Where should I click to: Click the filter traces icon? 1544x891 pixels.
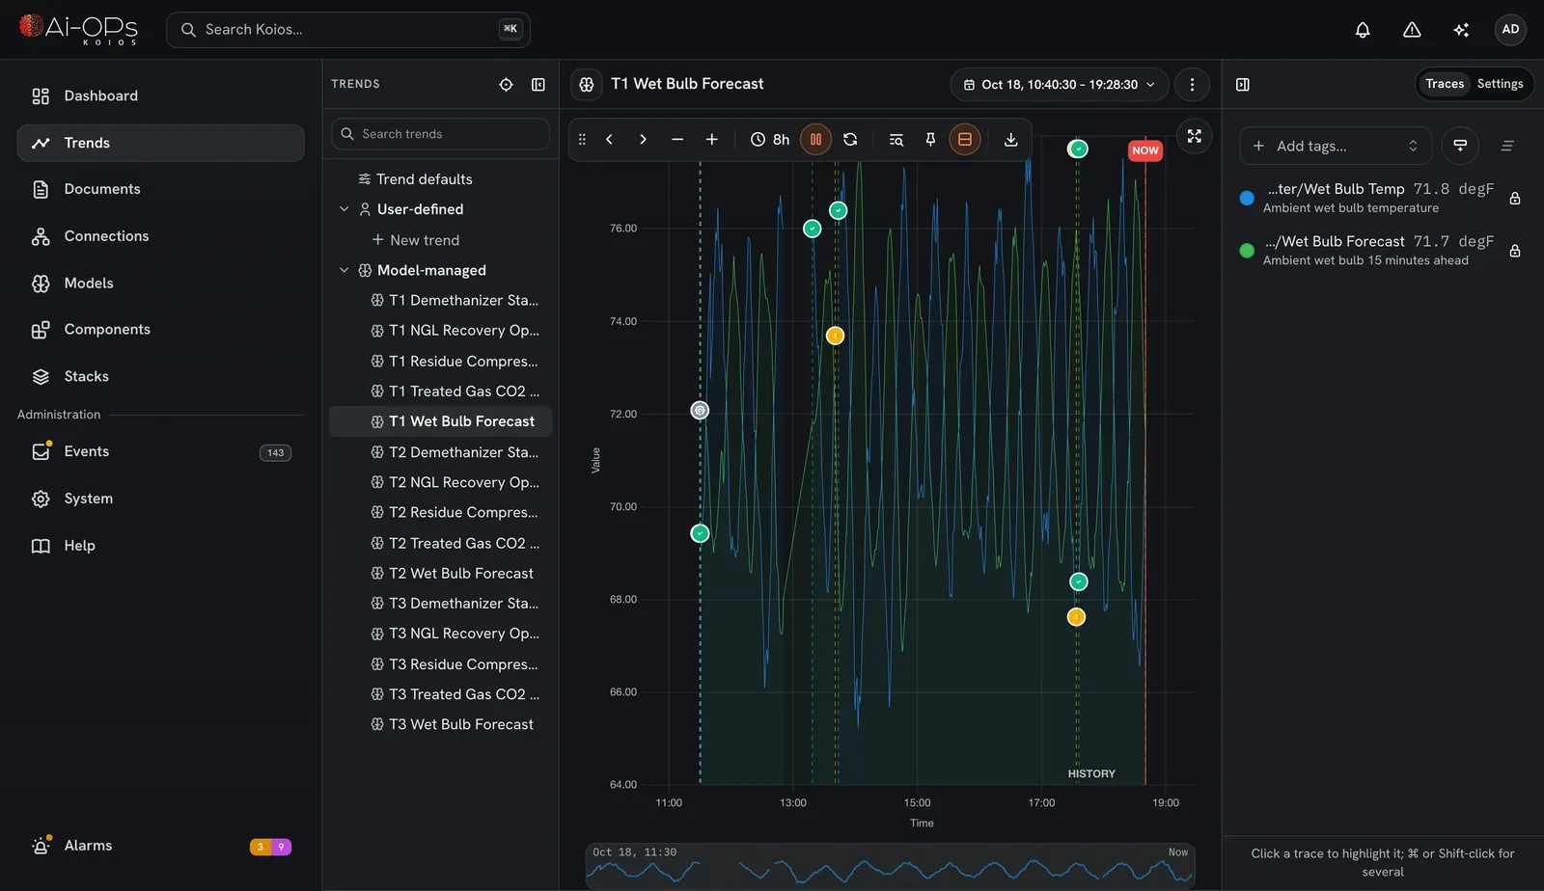click(1460, 146)
